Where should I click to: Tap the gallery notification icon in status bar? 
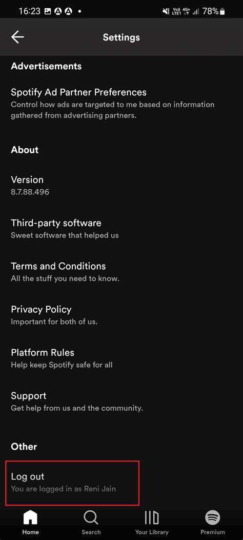pos(48,11)
